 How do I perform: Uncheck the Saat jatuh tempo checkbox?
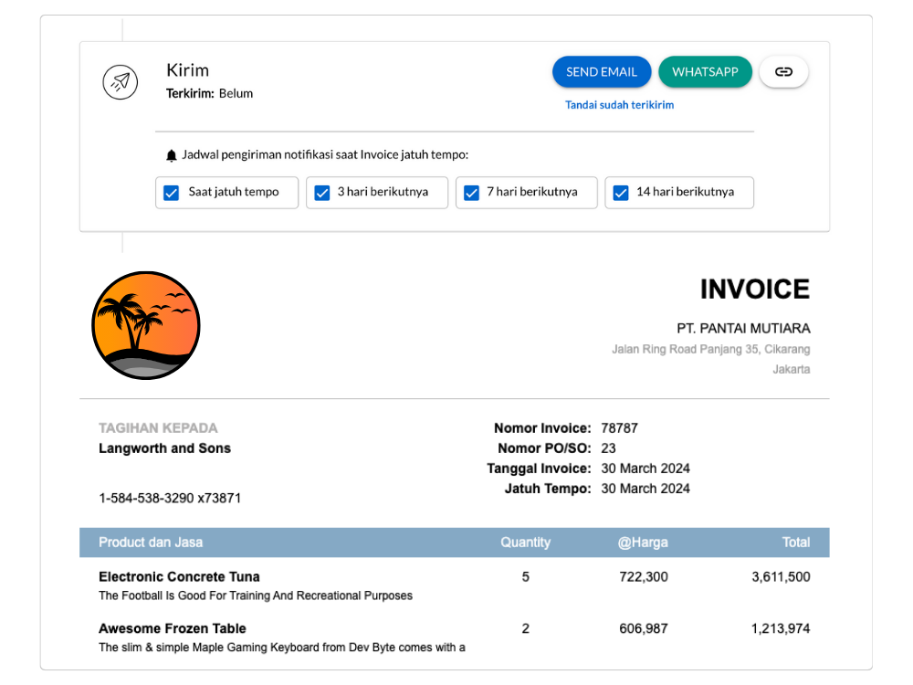171,193
